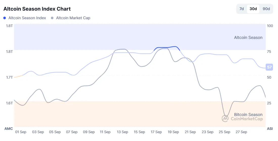Show the 90d time range
278x141 pixels.
266,9
